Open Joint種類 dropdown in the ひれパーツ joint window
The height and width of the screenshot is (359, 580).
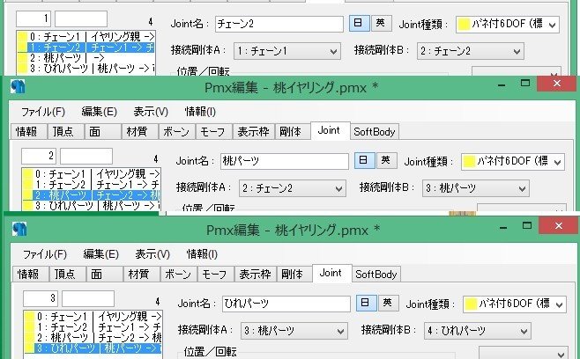(x=514, y=304)
